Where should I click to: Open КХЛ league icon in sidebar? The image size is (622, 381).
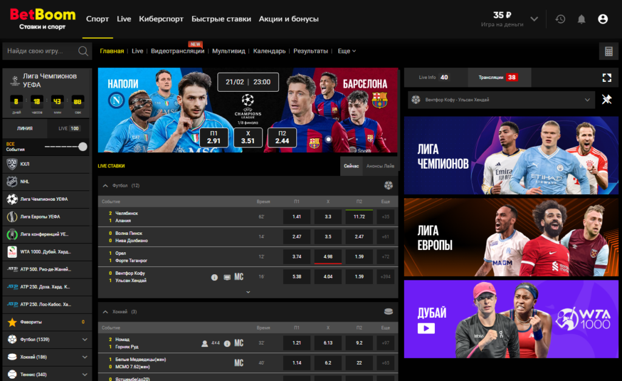12,164
